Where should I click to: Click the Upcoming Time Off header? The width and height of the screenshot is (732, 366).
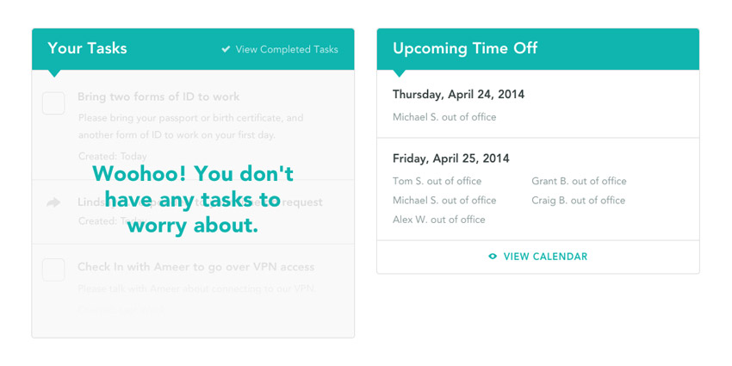465,48
